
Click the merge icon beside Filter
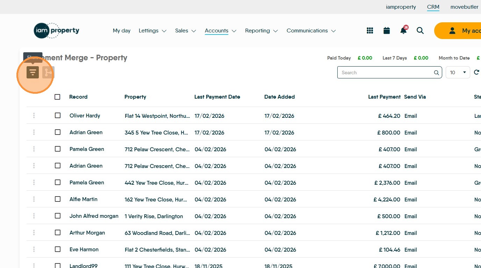tap(48, 72)
